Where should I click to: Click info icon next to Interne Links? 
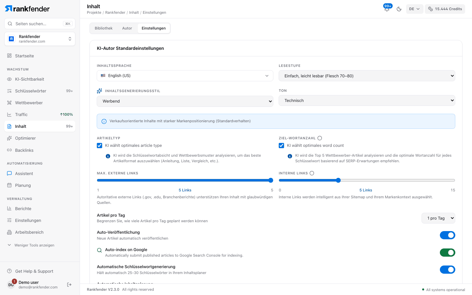pyautogui.click(x=312, y=173)
